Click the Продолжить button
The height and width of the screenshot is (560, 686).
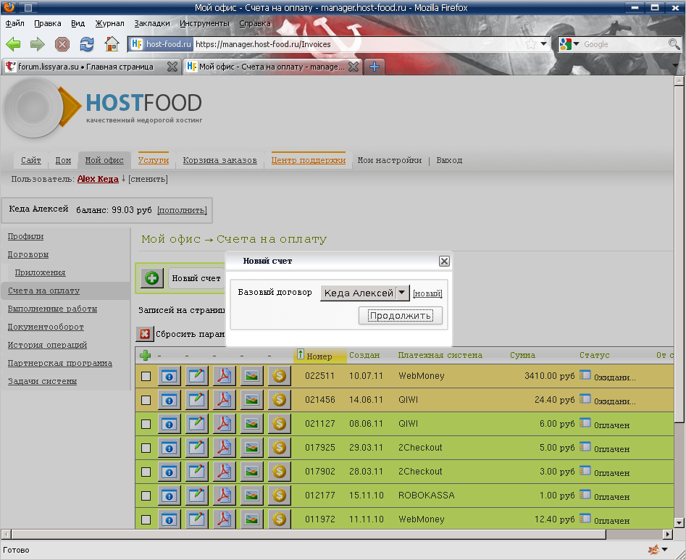401,315
